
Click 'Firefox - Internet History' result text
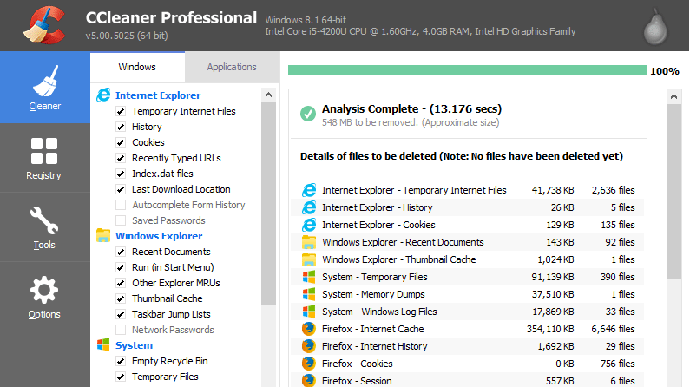(x=374, y=346)
